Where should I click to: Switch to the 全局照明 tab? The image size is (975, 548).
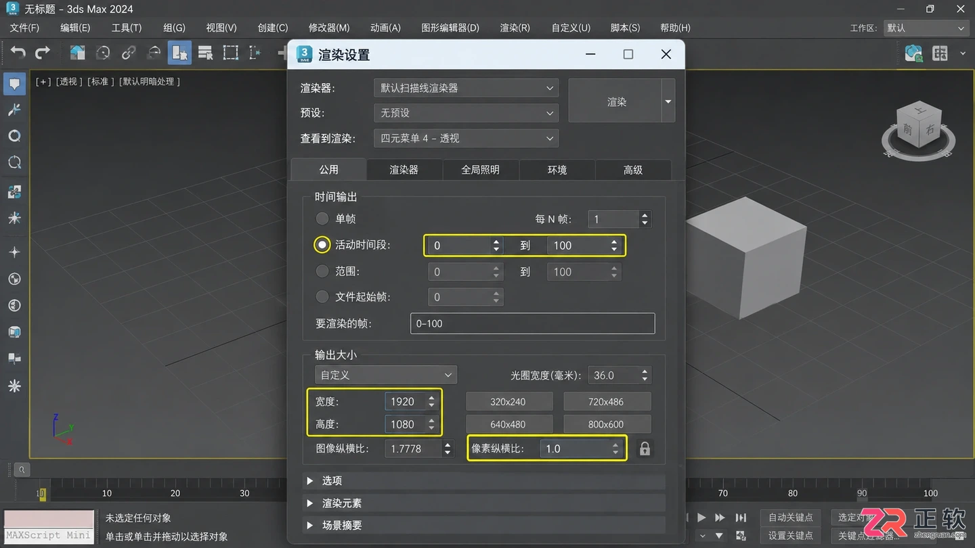[x=481, y=170]
